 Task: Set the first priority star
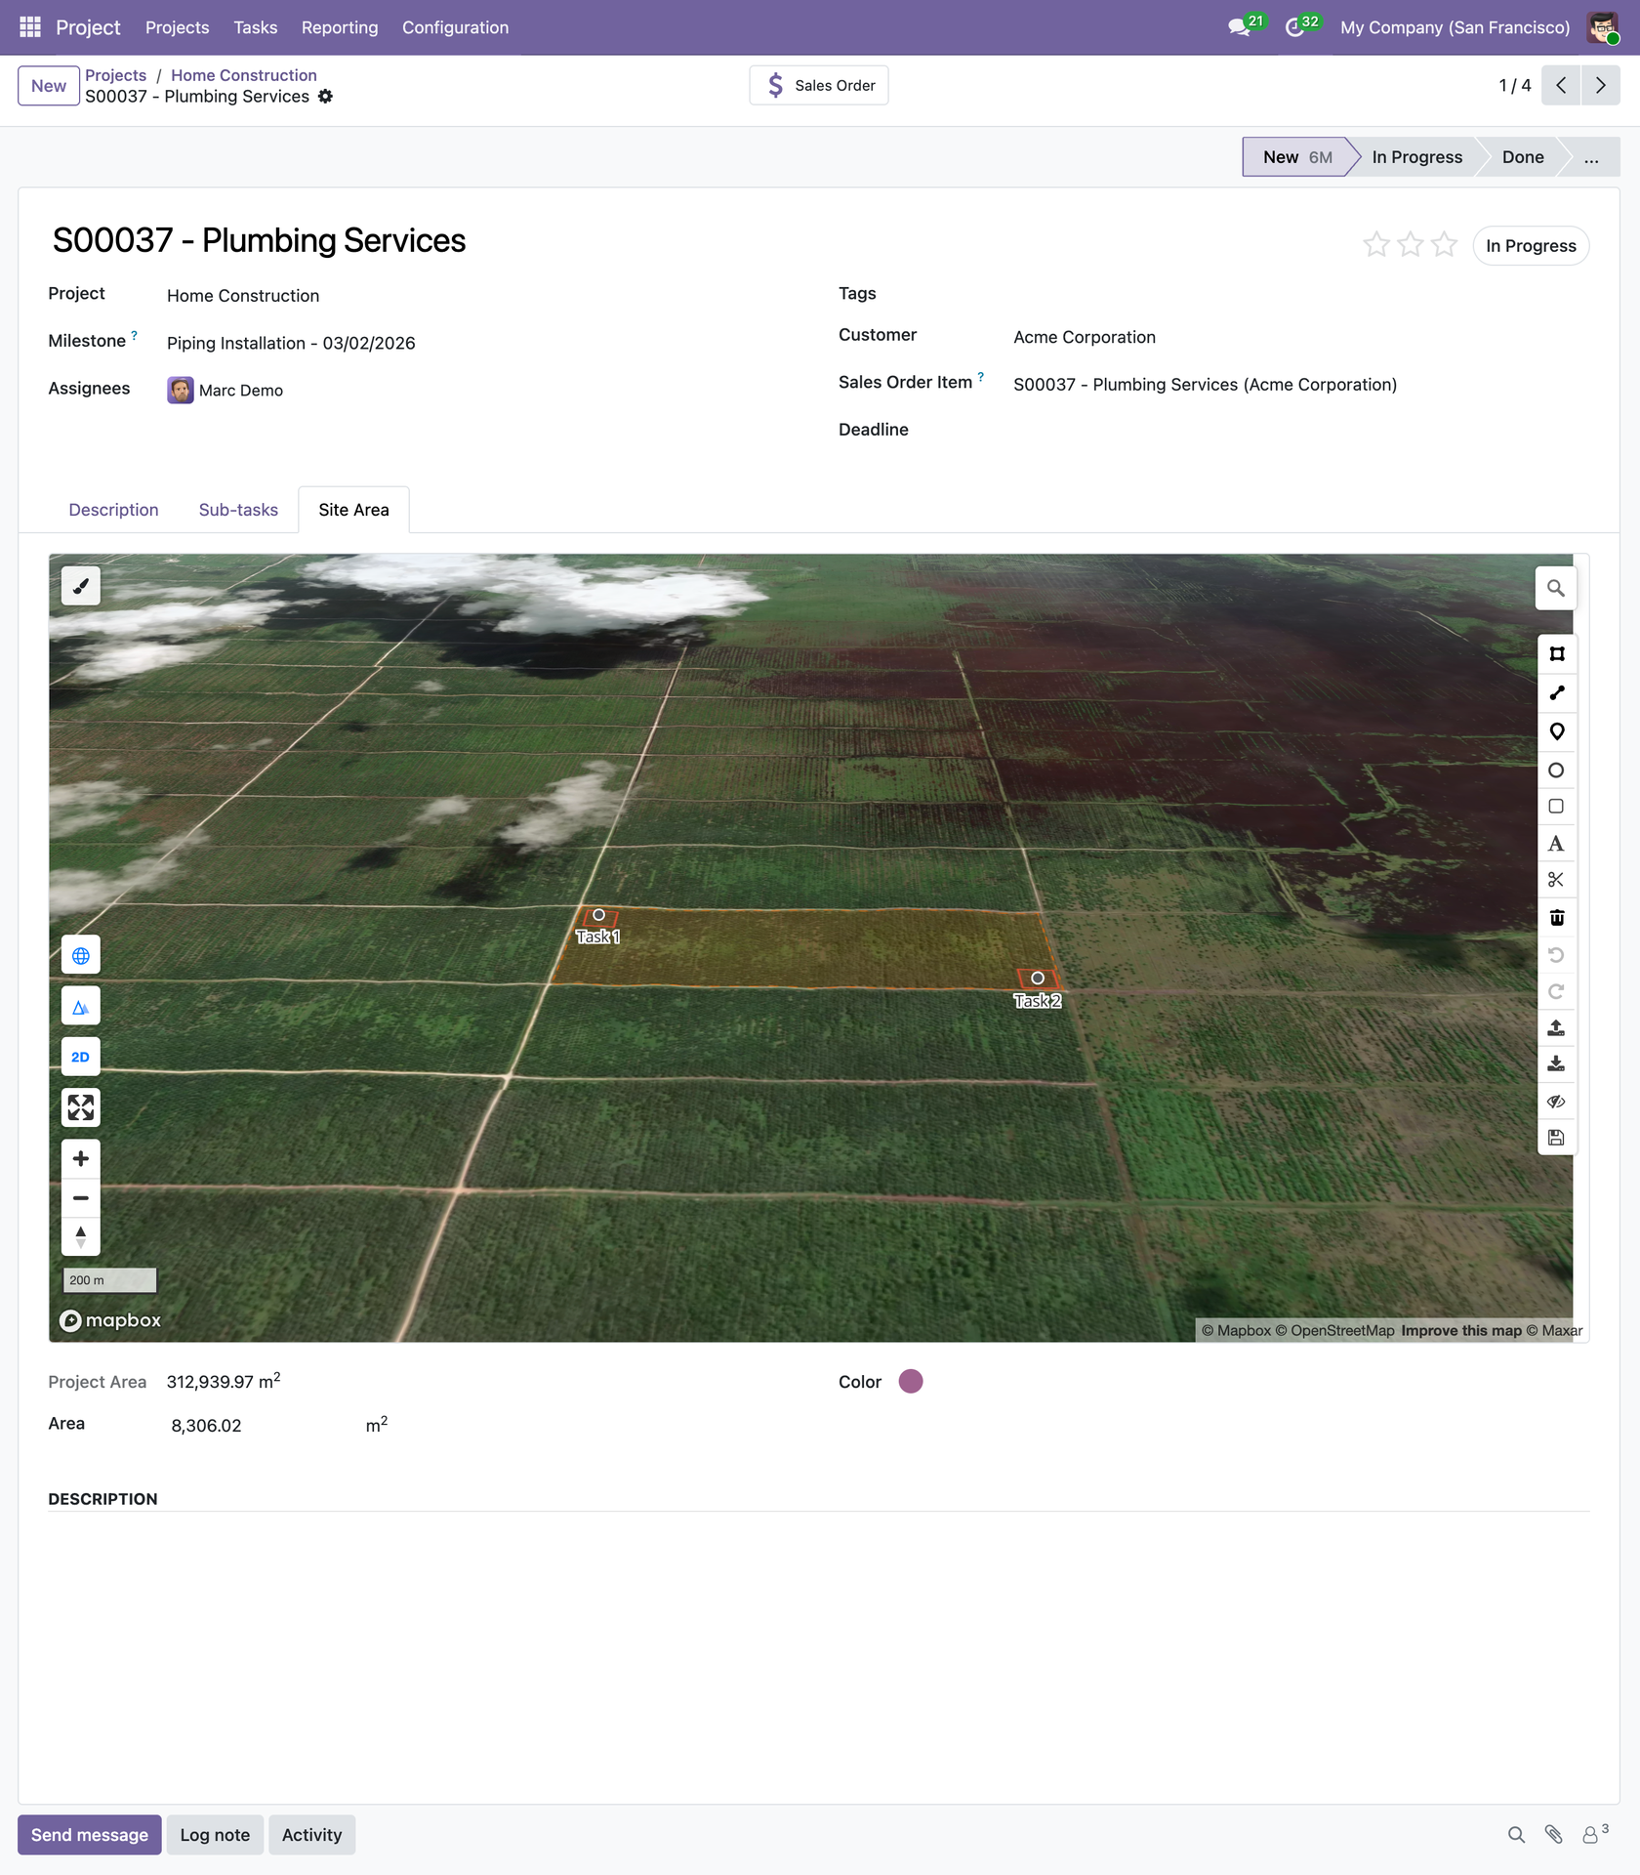pyautogui.click(x=1376, y=244)
